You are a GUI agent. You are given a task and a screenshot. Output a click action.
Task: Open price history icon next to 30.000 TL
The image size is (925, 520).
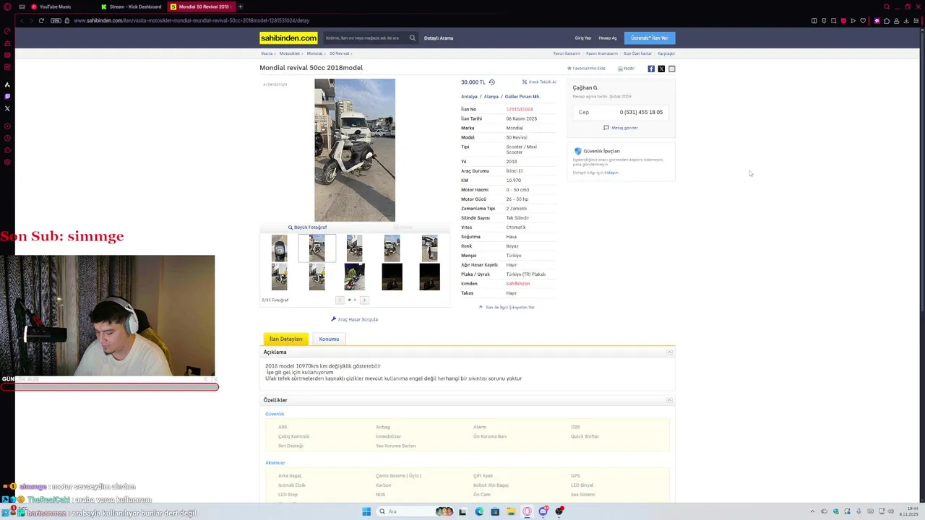click(x=491, y=82)
